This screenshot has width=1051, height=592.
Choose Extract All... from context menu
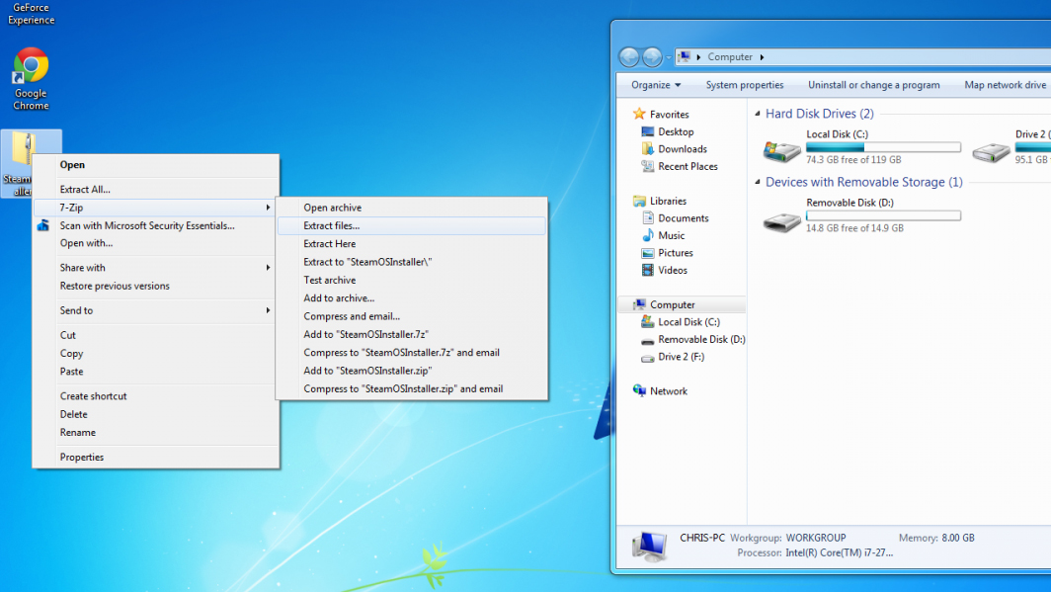tap(155, 190)
